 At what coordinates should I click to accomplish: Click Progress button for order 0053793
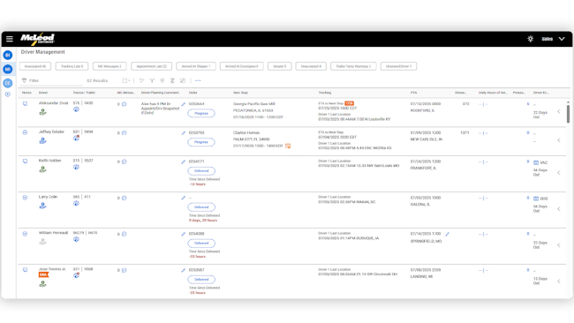click(x=201, y=142)
